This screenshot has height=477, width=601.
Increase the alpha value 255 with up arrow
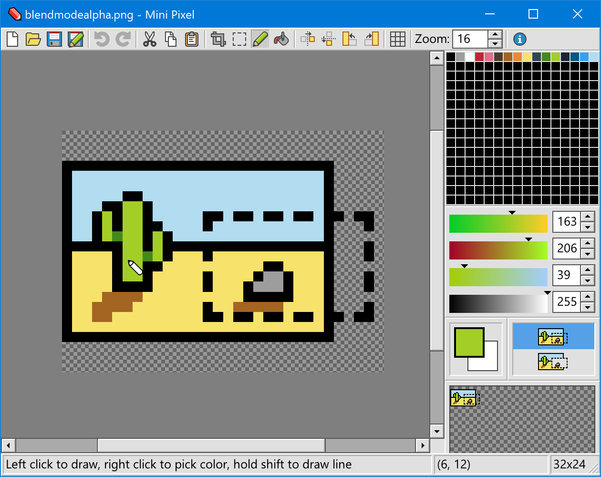click(588, 296)
